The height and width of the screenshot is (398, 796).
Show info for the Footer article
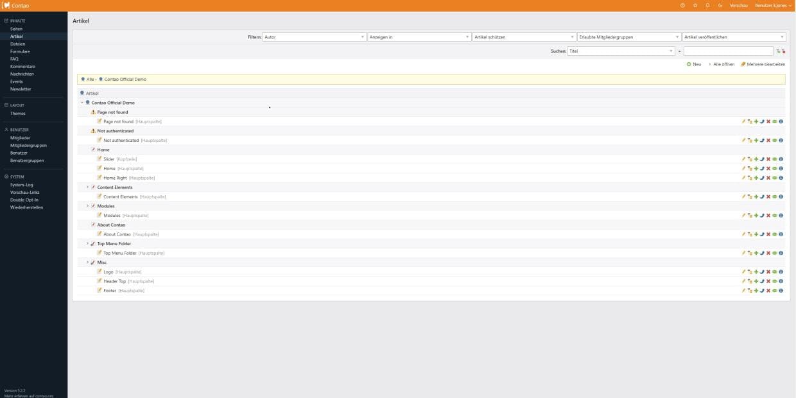coord(781,291)
